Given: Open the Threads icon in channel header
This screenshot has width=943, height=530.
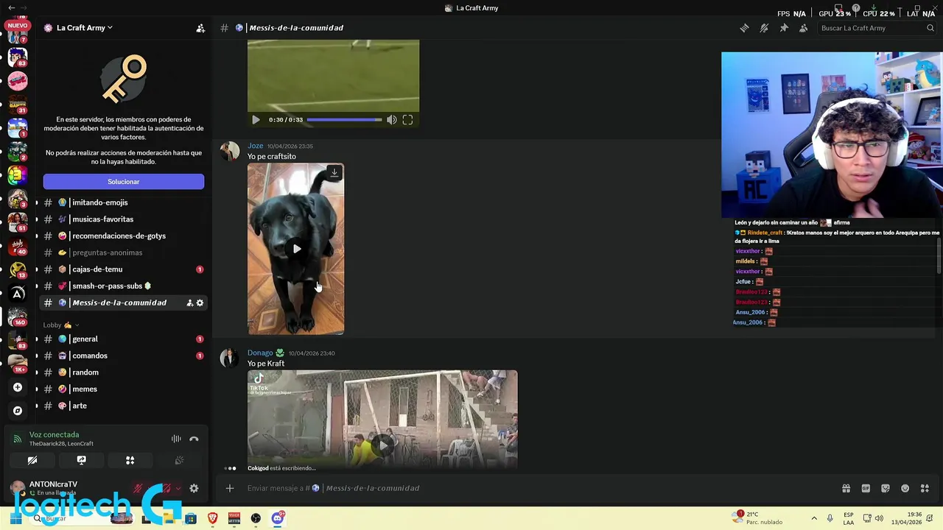Looking at the screenshot, I should coord(744,28).
